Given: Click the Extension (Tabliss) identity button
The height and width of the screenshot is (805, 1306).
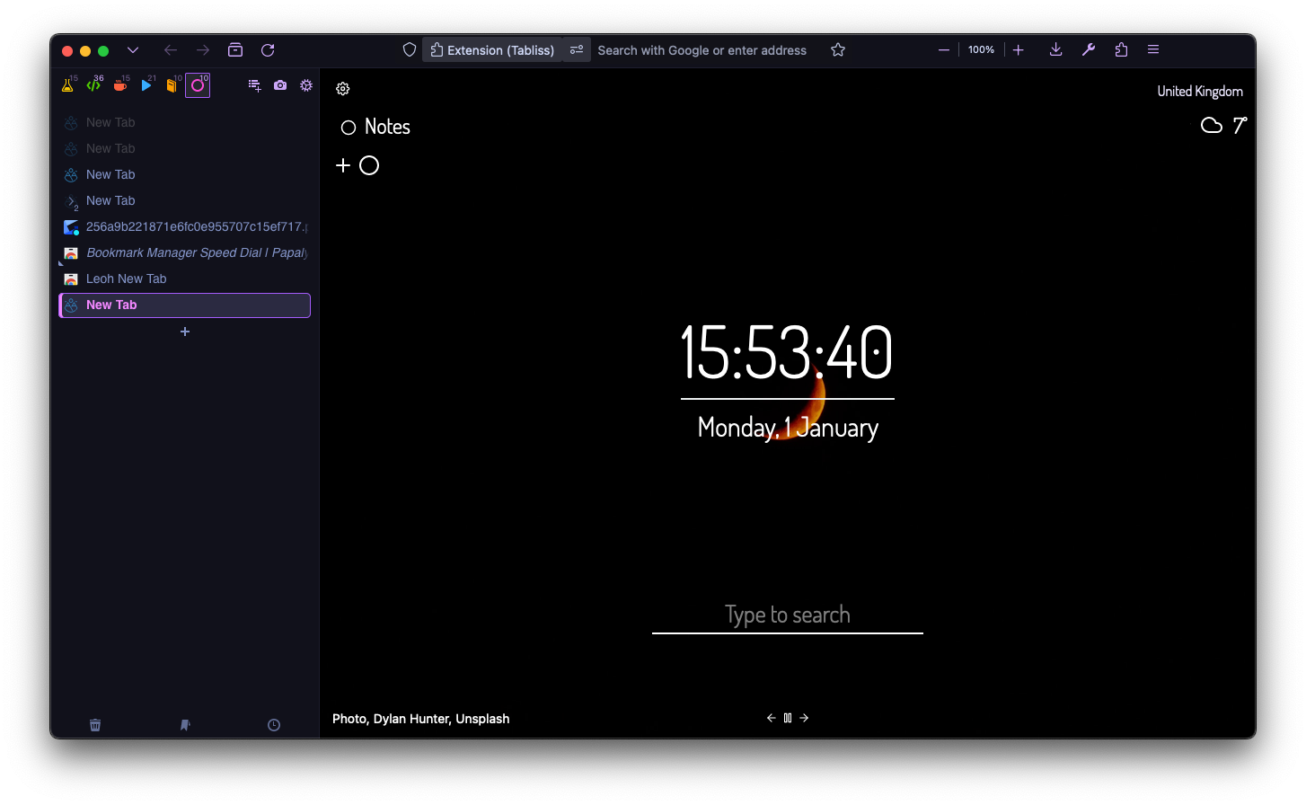Looking at the screenshot, I should point(492,50).
